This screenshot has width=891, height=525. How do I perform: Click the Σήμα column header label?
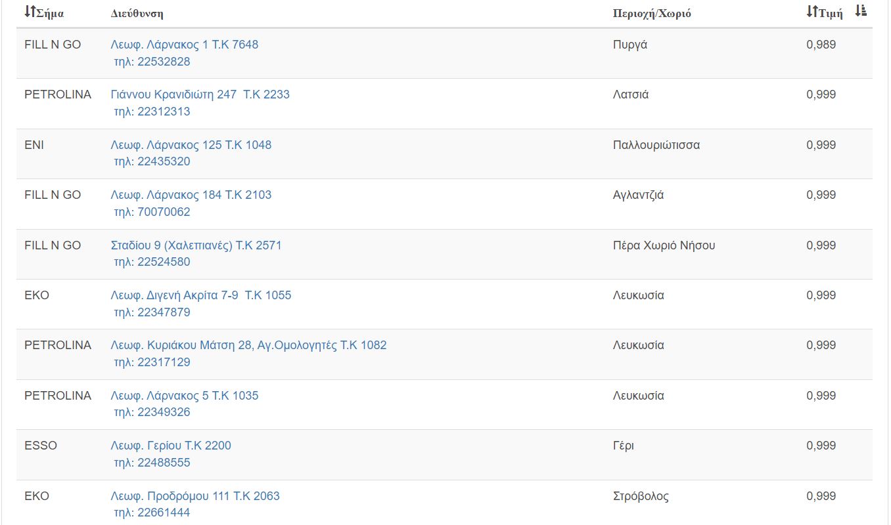51,14
